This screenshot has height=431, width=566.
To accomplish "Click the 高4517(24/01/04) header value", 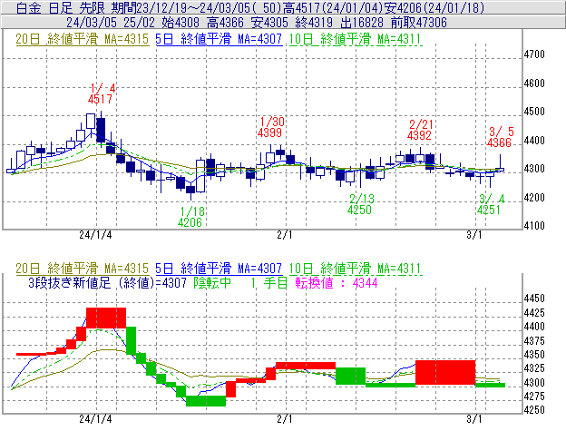I will pyautogui.click(x=333, y=7).
